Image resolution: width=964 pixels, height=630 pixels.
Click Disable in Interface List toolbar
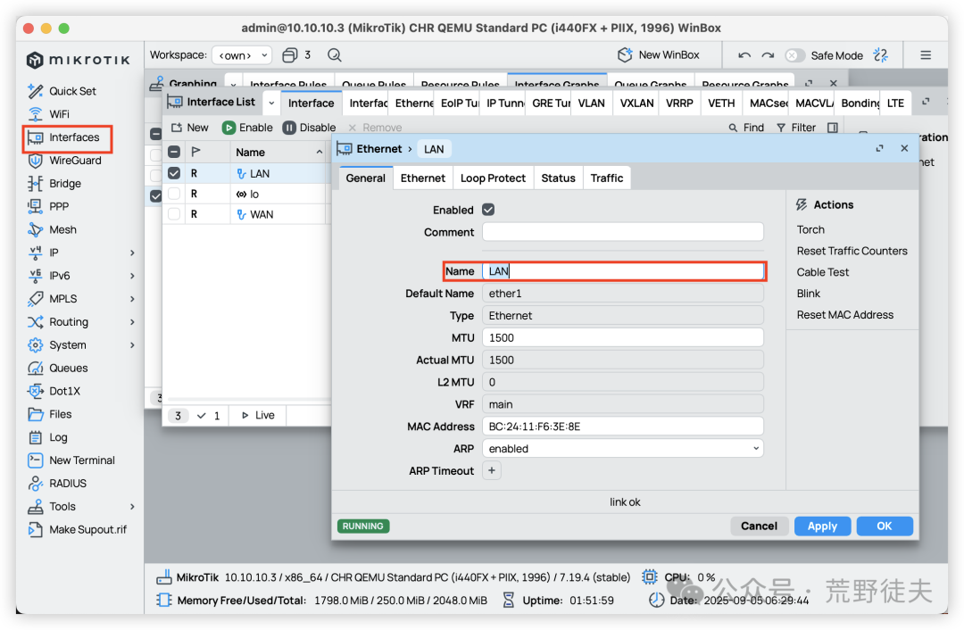tap(309, 128)
